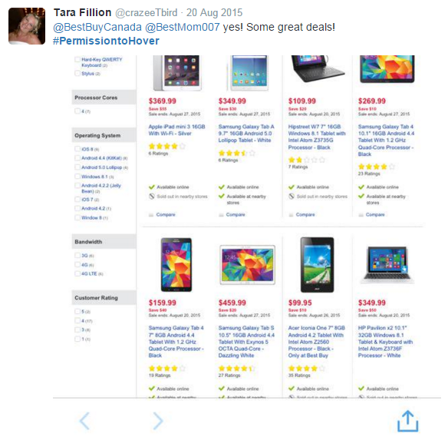This screenshot has width=448, height=437.
Task: Click star rating of Samsung Galaxy Tab A
Action: [x=237, y=153]
